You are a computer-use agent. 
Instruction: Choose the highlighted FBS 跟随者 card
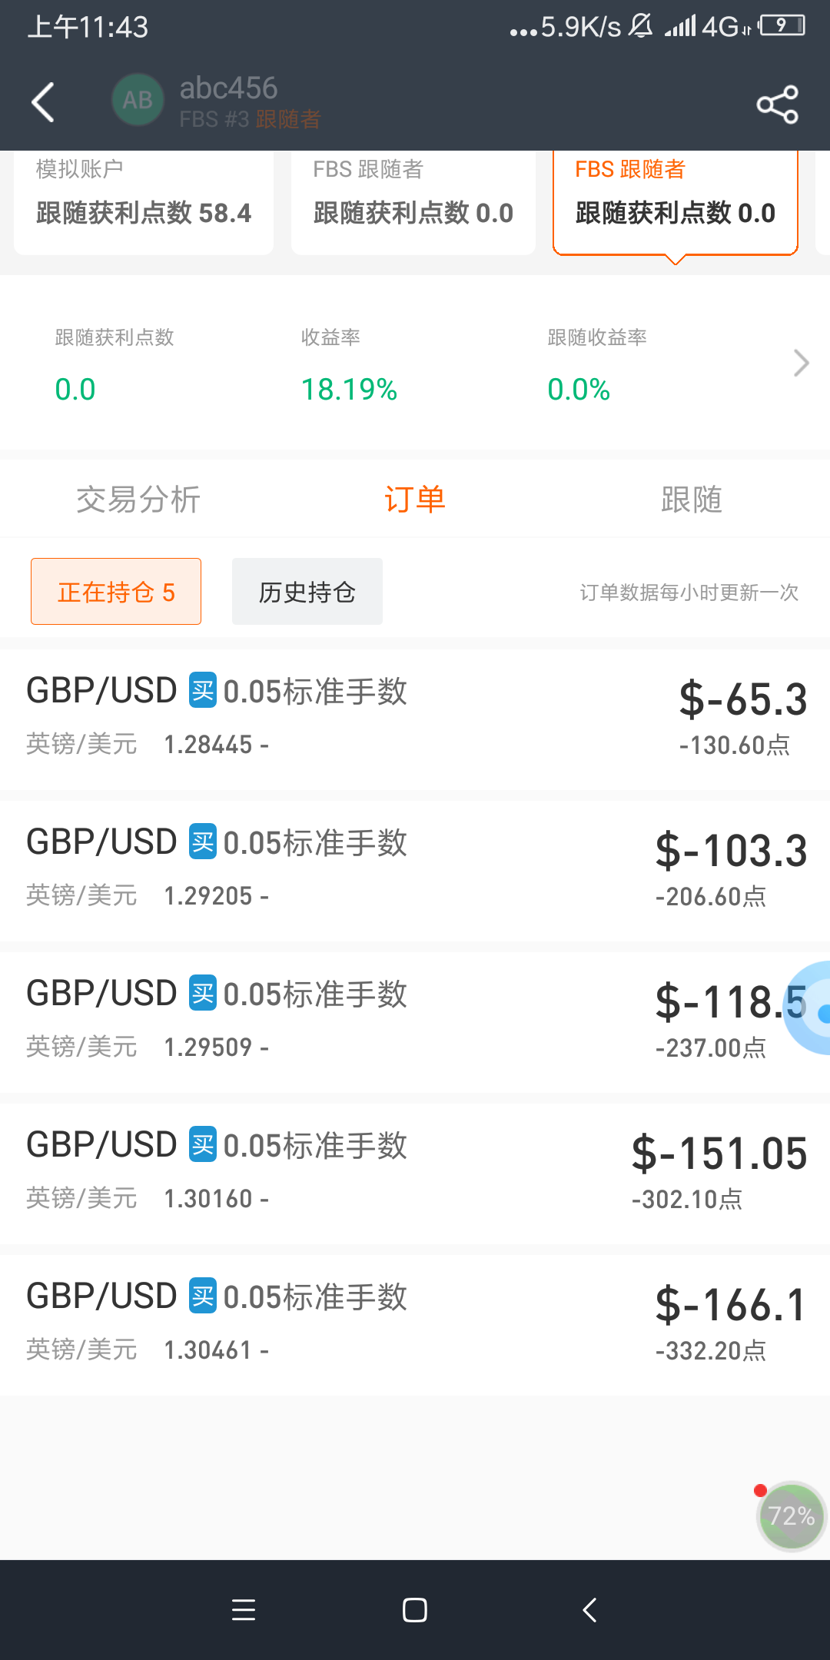(676, 201)
